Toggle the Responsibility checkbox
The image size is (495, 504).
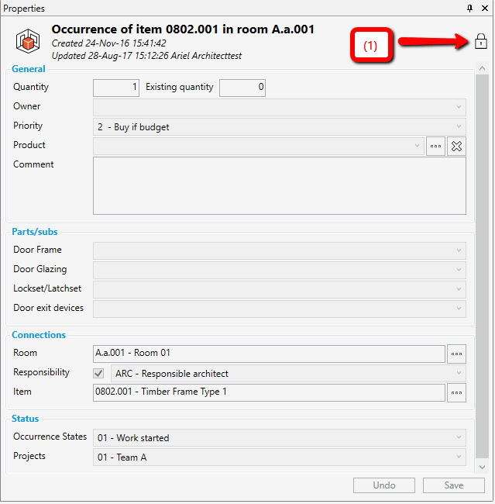pyautogui.click(x=98, y=373)
